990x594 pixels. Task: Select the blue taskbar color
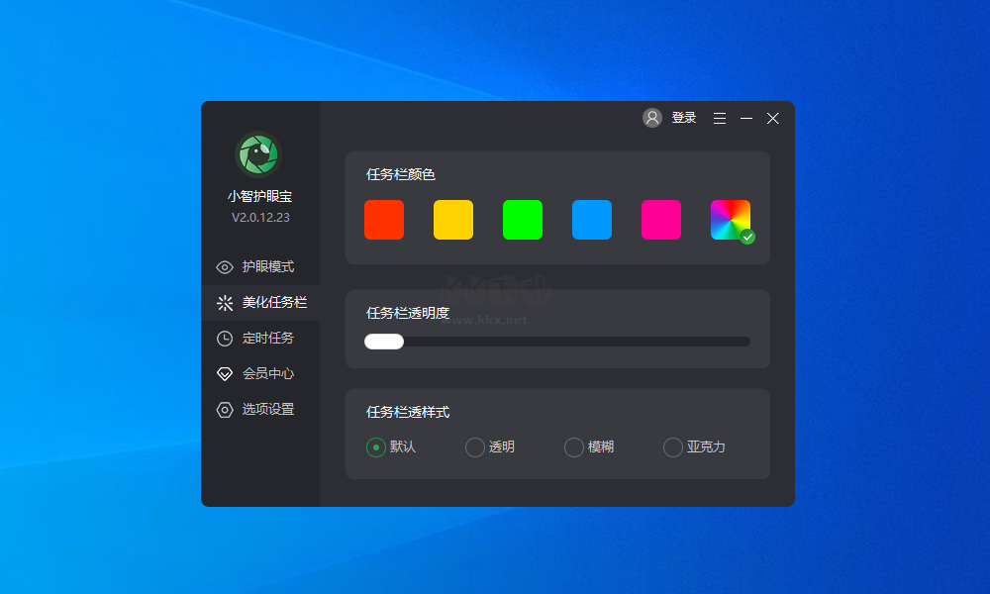pyautogui.click(x=591, y=220)
